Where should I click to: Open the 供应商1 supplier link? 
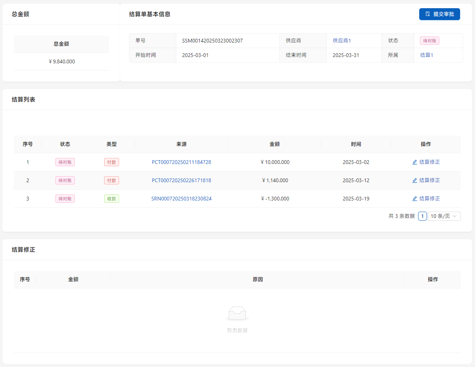pyautogui.click(x=341, y=41)
